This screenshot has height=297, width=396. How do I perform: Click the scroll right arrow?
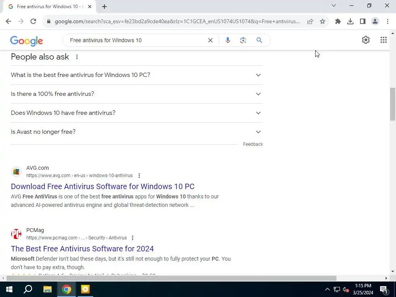[386, 278]
